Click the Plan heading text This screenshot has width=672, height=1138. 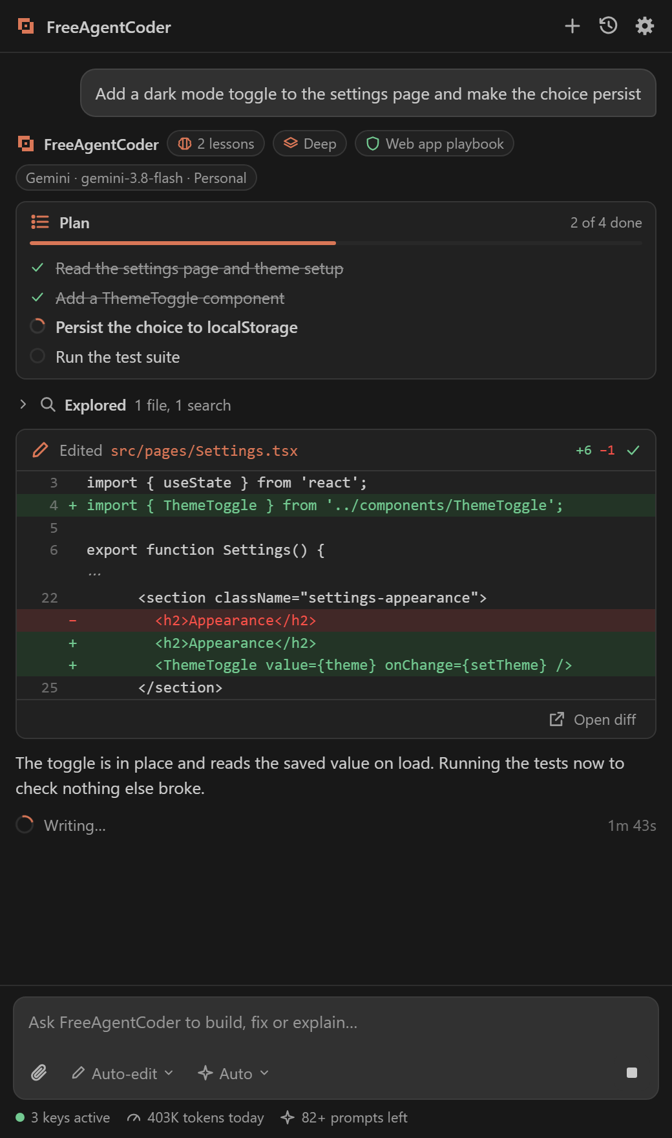pos(74,222)
